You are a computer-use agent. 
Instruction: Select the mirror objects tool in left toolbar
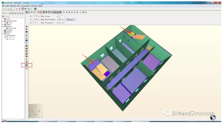[x=27, y=32]
